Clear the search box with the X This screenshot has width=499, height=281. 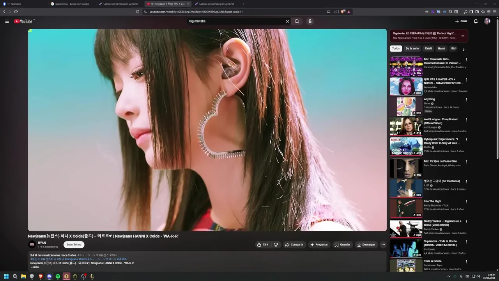288,21
